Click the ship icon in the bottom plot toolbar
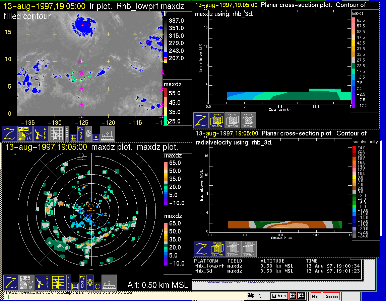 pyautogui.click(x=109, y=283)
